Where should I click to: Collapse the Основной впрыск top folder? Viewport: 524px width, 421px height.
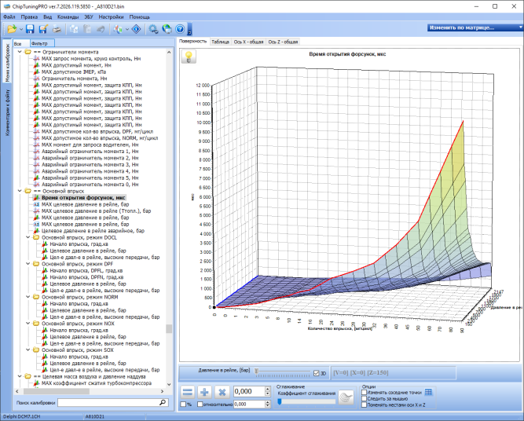(x=20, y=191)
